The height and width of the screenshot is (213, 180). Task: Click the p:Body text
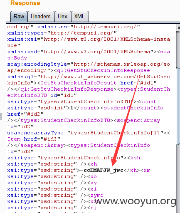pos(17,58)
